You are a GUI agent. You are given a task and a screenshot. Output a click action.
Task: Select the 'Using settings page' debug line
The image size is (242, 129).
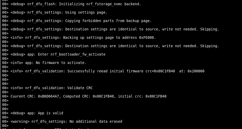coord(55,12)
